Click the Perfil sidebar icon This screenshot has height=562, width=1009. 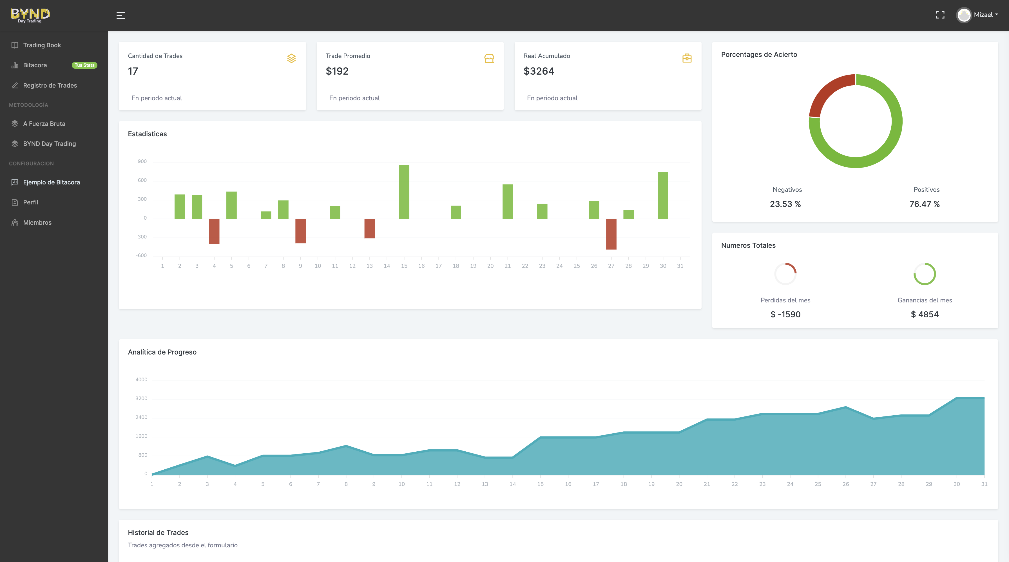click(15, 202)
